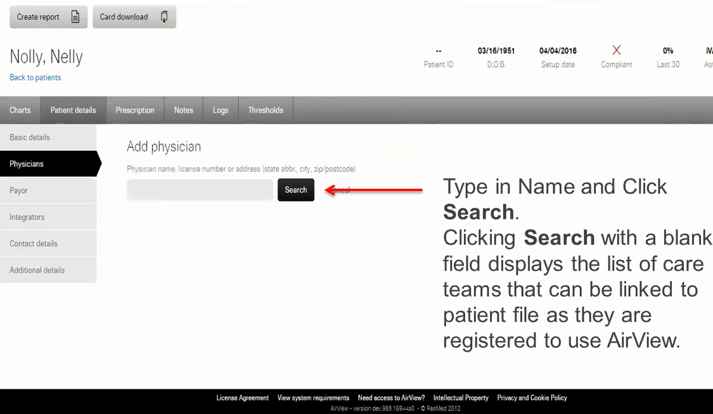This screenshot has width=713, height=414.
Task: Click the physician search input field
Action: click(x=199, y=190)
